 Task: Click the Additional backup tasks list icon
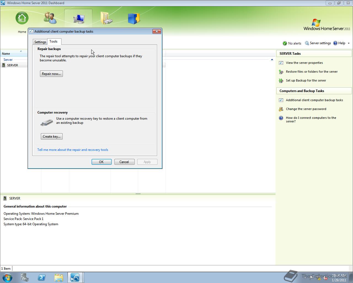click(281, 100)
